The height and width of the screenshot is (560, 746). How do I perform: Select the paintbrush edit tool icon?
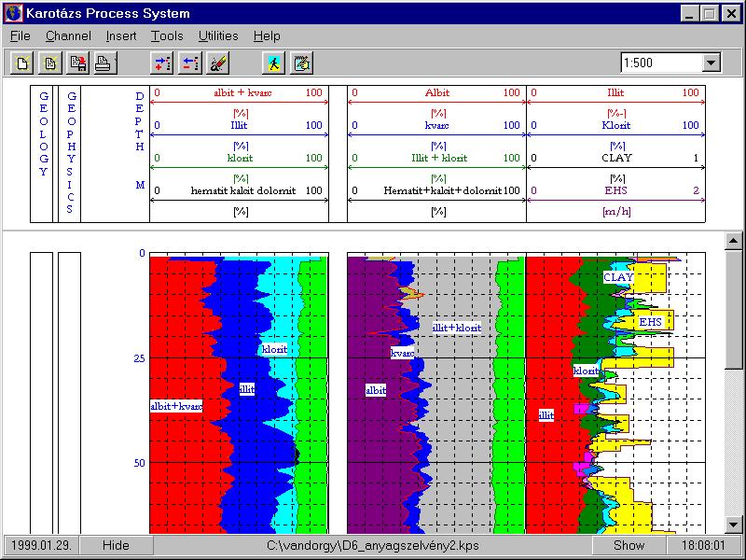pos(217,63)
